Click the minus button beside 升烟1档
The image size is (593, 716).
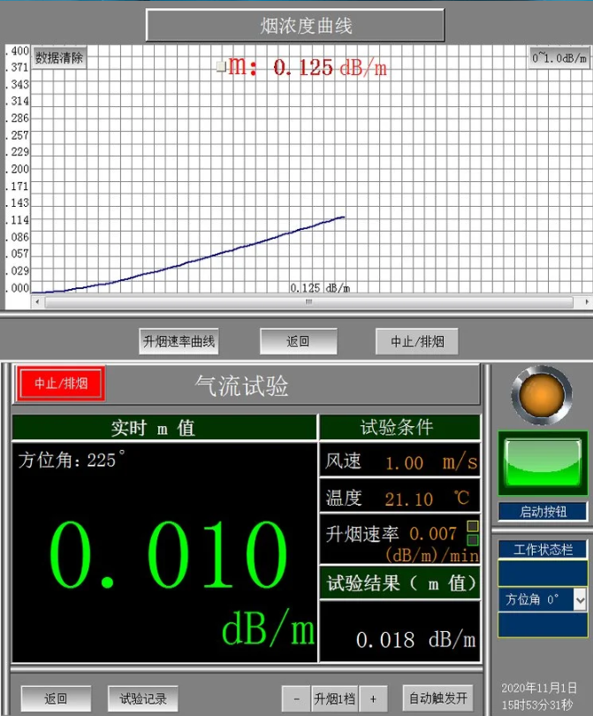click(x=295, y=698)
